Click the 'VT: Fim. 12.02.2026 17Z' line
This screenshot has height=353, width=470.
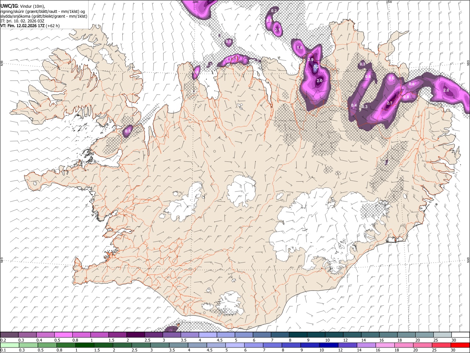pyautogui.click(x=23, y=26)
